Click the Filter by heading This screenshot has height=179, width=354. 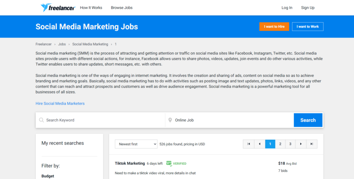point(51,166)
